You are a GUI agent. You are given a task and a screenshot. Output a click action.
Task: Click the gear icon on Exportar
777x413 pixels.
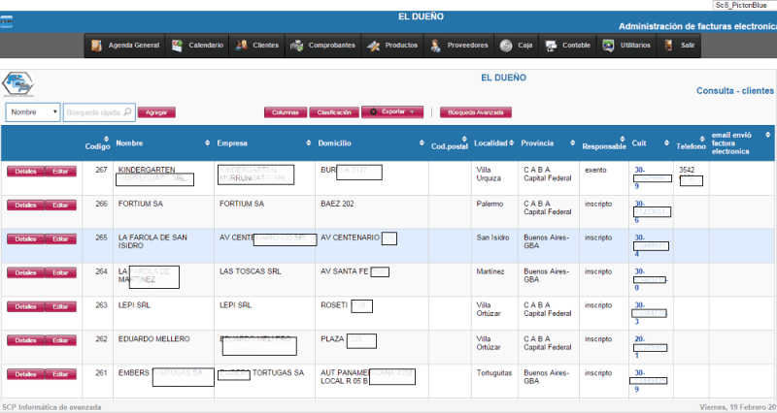point(373,112)
